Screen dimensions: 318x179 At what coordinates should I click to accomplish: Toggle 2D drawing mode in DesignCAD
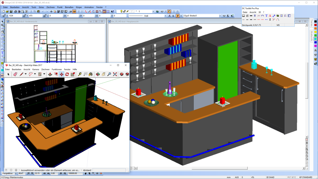click(x=71, y=11)
